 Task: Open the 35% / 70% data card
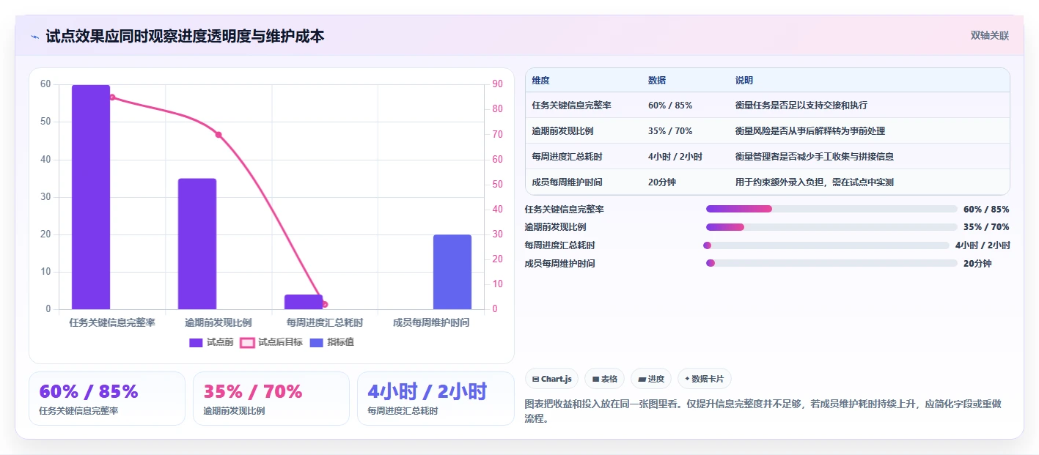pos(271,399)
